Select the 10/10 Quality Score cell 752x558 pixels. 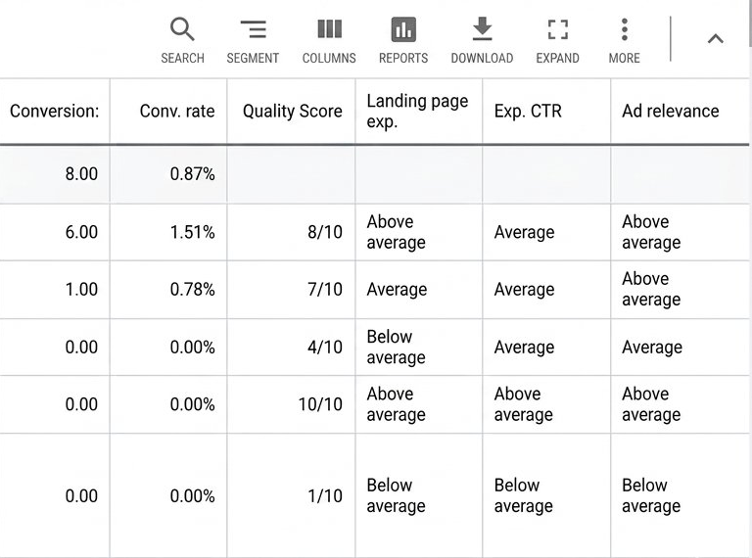pos(320,404)
